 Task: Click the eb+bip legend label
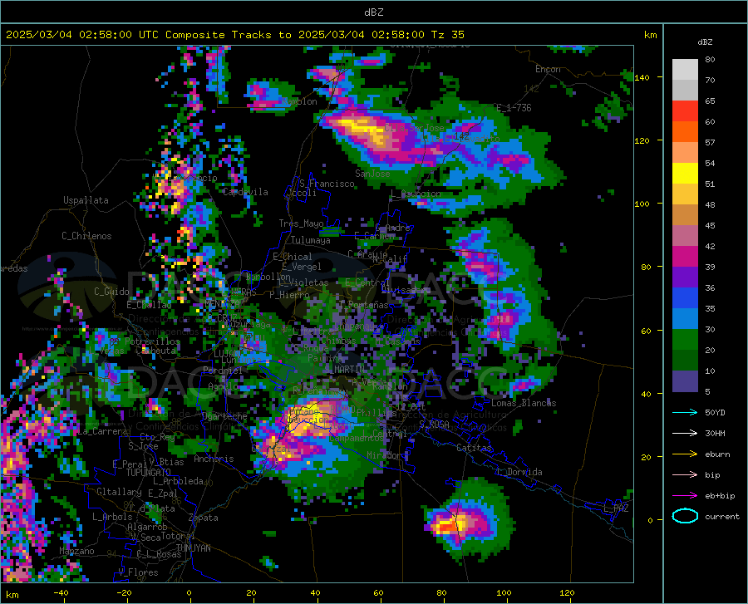pyautogui.click(x=720, y=496)
